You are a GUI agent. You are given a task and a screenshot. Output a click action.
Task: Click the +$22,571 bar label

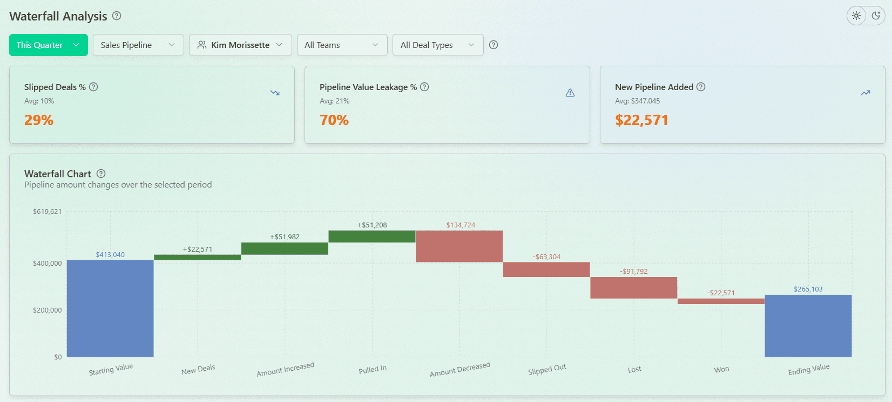[x=198, y=249]
